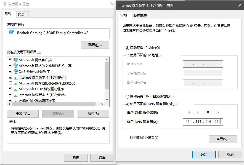Click the Microsoft 网络客户端 protocol icon
The height and width of the screenshot is (165, 244).
16,60
